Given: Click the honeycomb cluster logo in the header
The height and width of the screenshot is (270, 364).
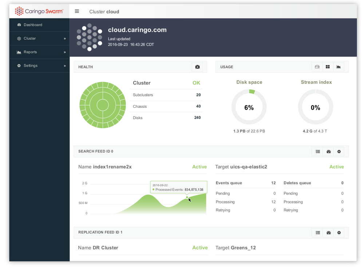Looking at the screenshot, I should [x=89, y=37].
